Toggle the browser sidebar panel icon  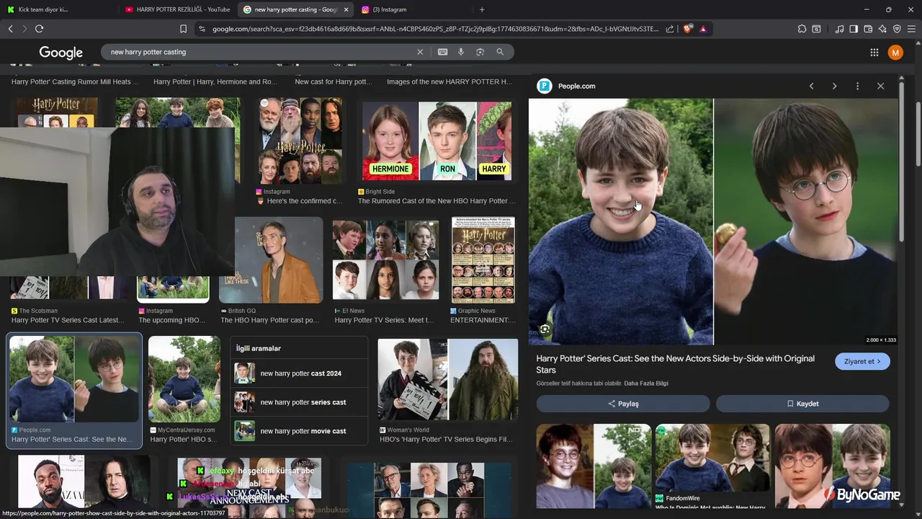tap(854, 29)
